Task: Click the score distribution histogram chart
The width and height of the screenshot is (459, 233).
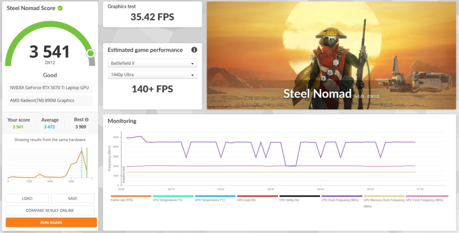Action: point(50,164)
